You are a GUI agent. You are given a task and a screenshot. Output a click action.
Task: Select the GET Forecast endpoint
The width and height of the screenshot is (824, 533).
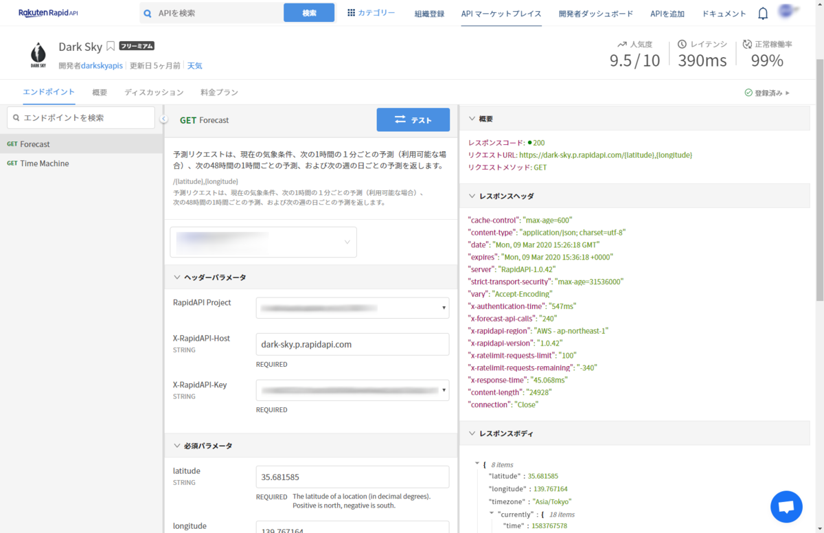tap(82, 144)
